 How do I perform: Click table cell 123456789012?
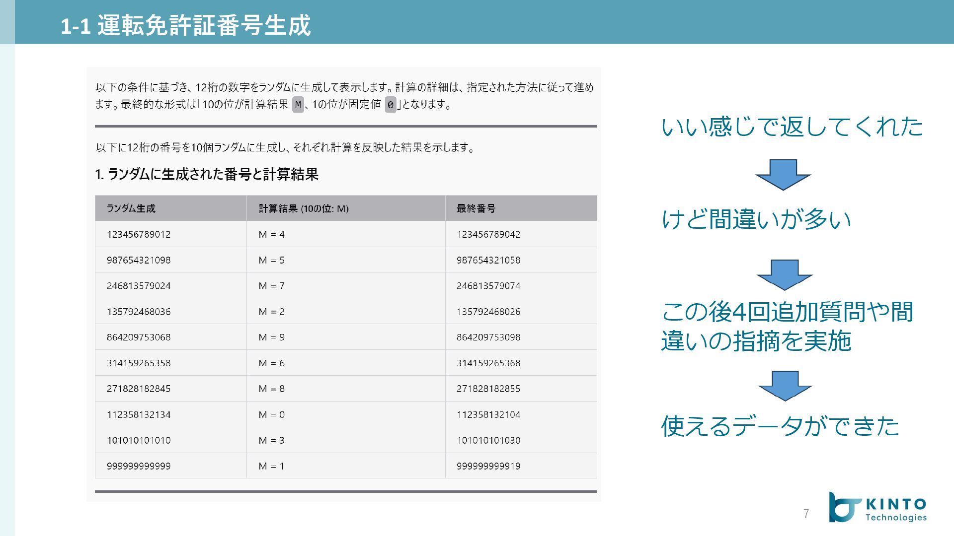tap(139, 234)
